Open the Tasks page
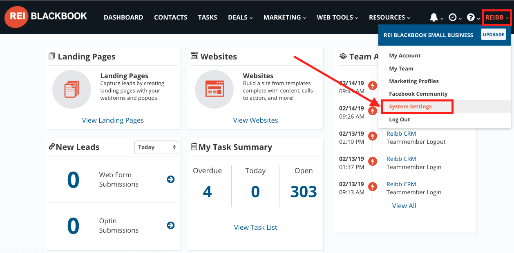Screen dimensions: 514x253 click(208, 17)
